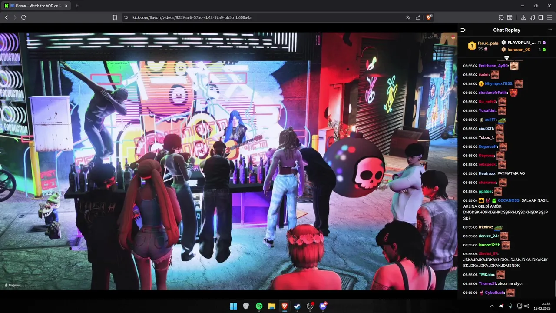Viewport: 556px width, 313px height.
Task: Click username Heatraxx in chat
Action: coord(487,173)
